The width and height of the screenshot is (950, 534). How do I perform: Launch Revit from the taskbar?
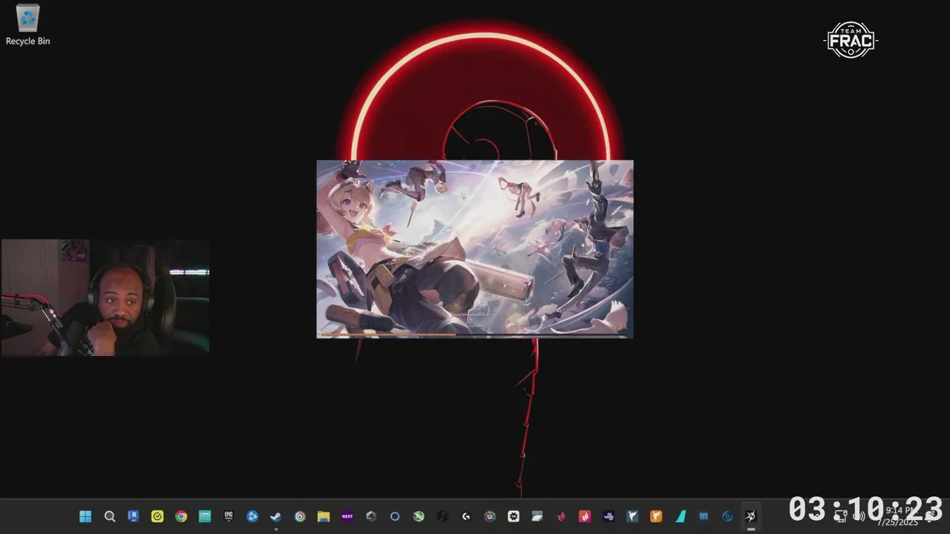coord(134,516)
